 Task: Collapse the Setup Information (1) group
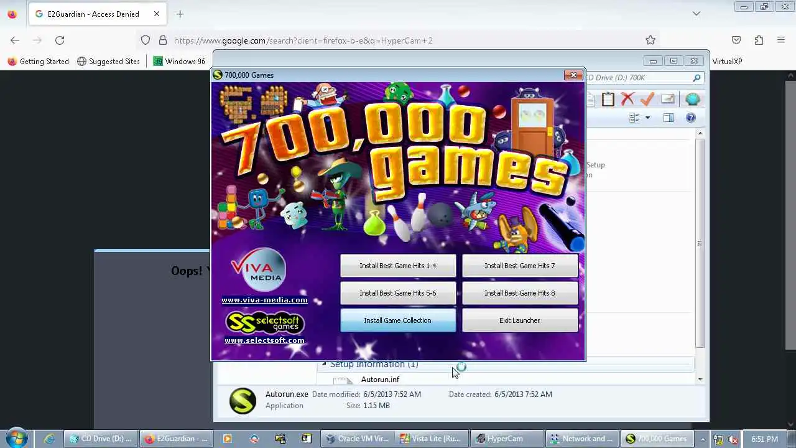(x=324, y=365)
